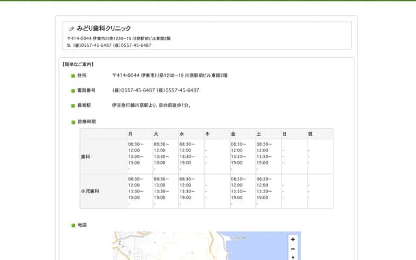This screenshot has height=260, width=416.
Task: Click the 木 column header
Action: [217, 134]
